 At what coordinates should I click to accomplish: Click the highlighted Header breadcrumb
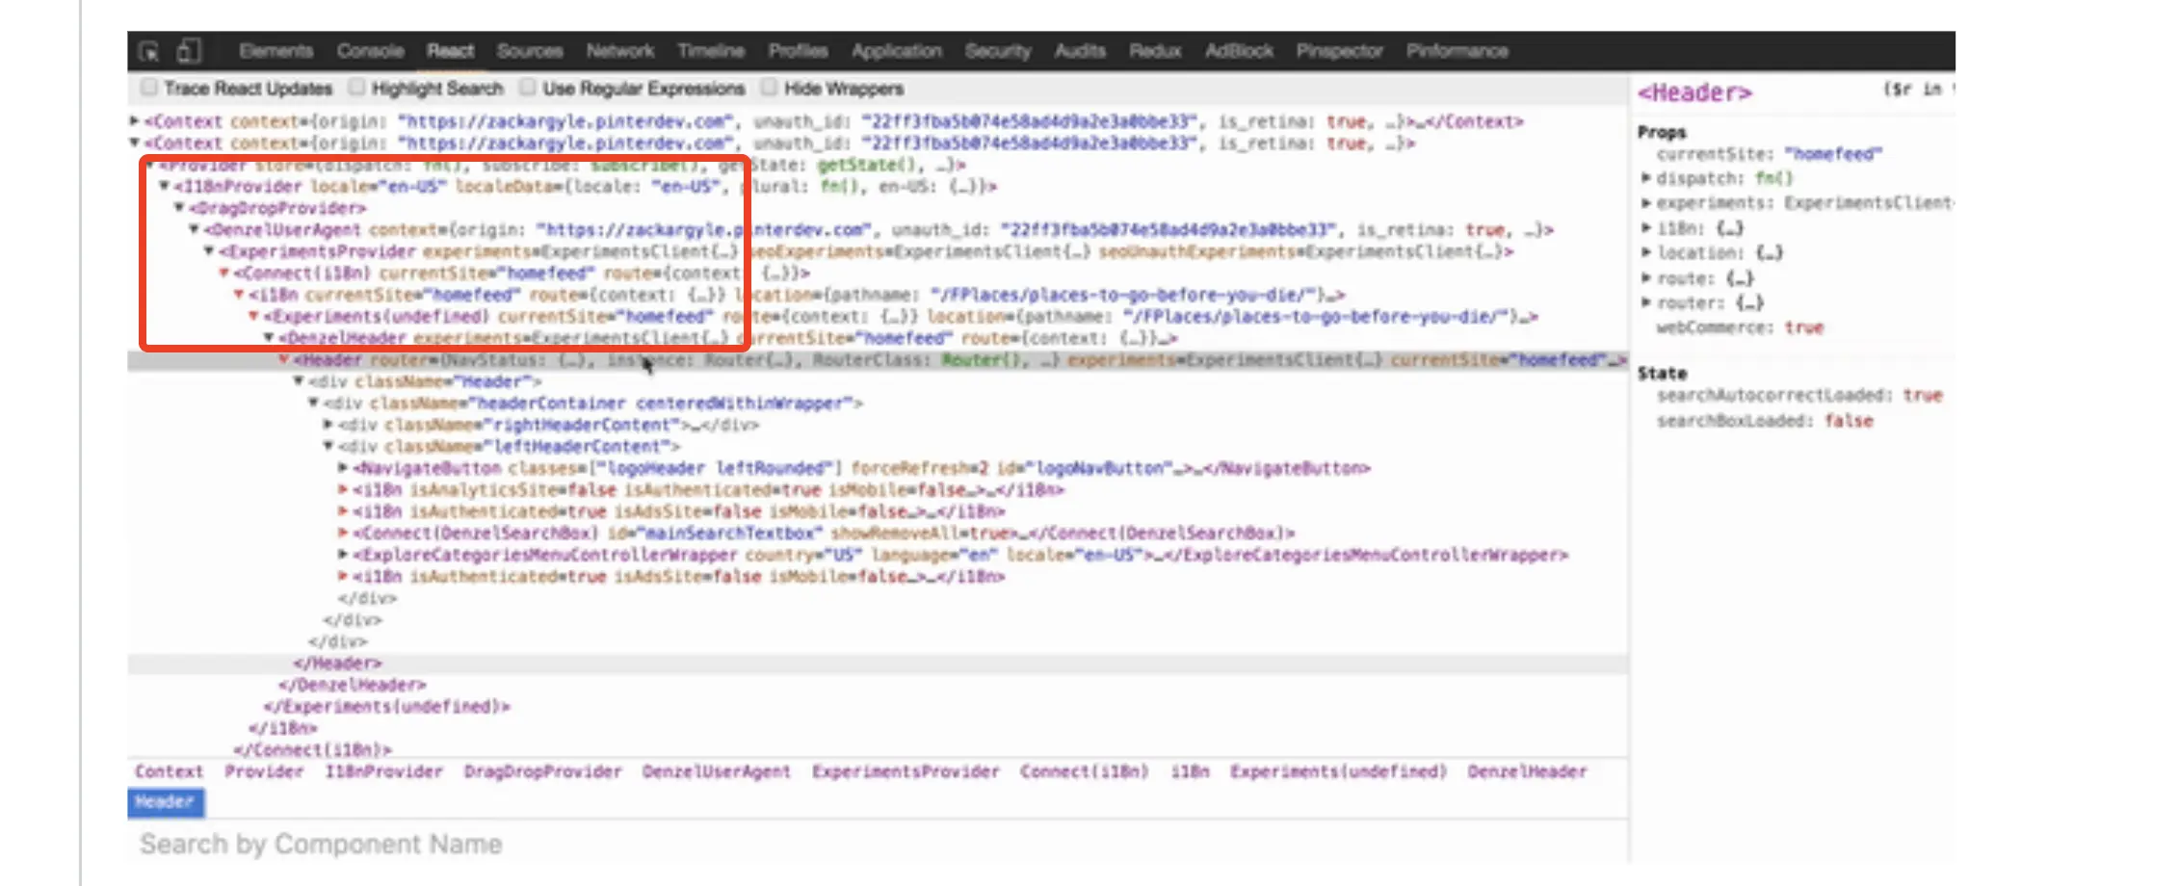coord(165,802)
